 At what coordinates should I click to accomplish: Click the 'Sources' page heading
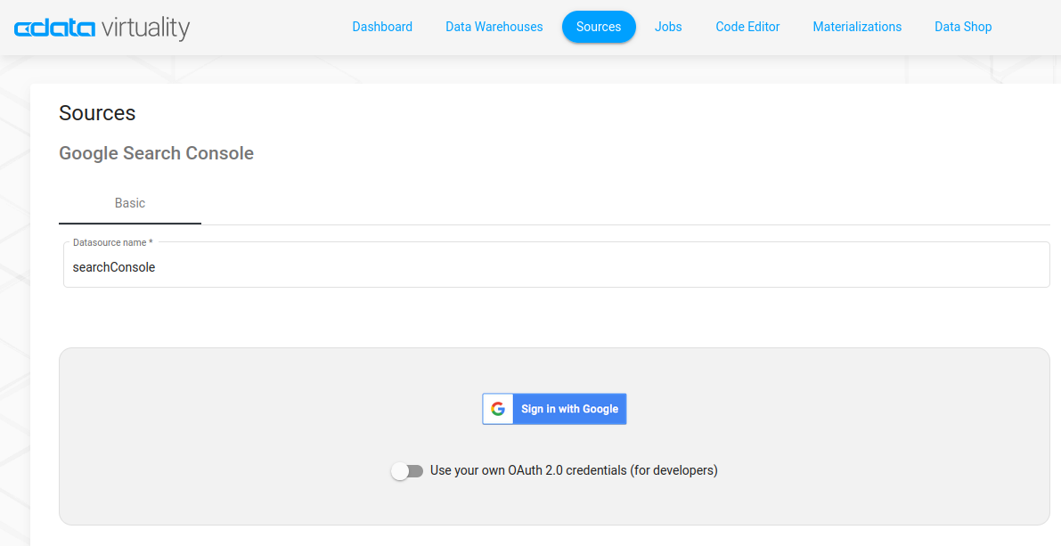[97, 113]
